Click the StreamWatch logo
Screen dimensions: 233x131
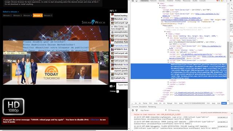(93, 22)
